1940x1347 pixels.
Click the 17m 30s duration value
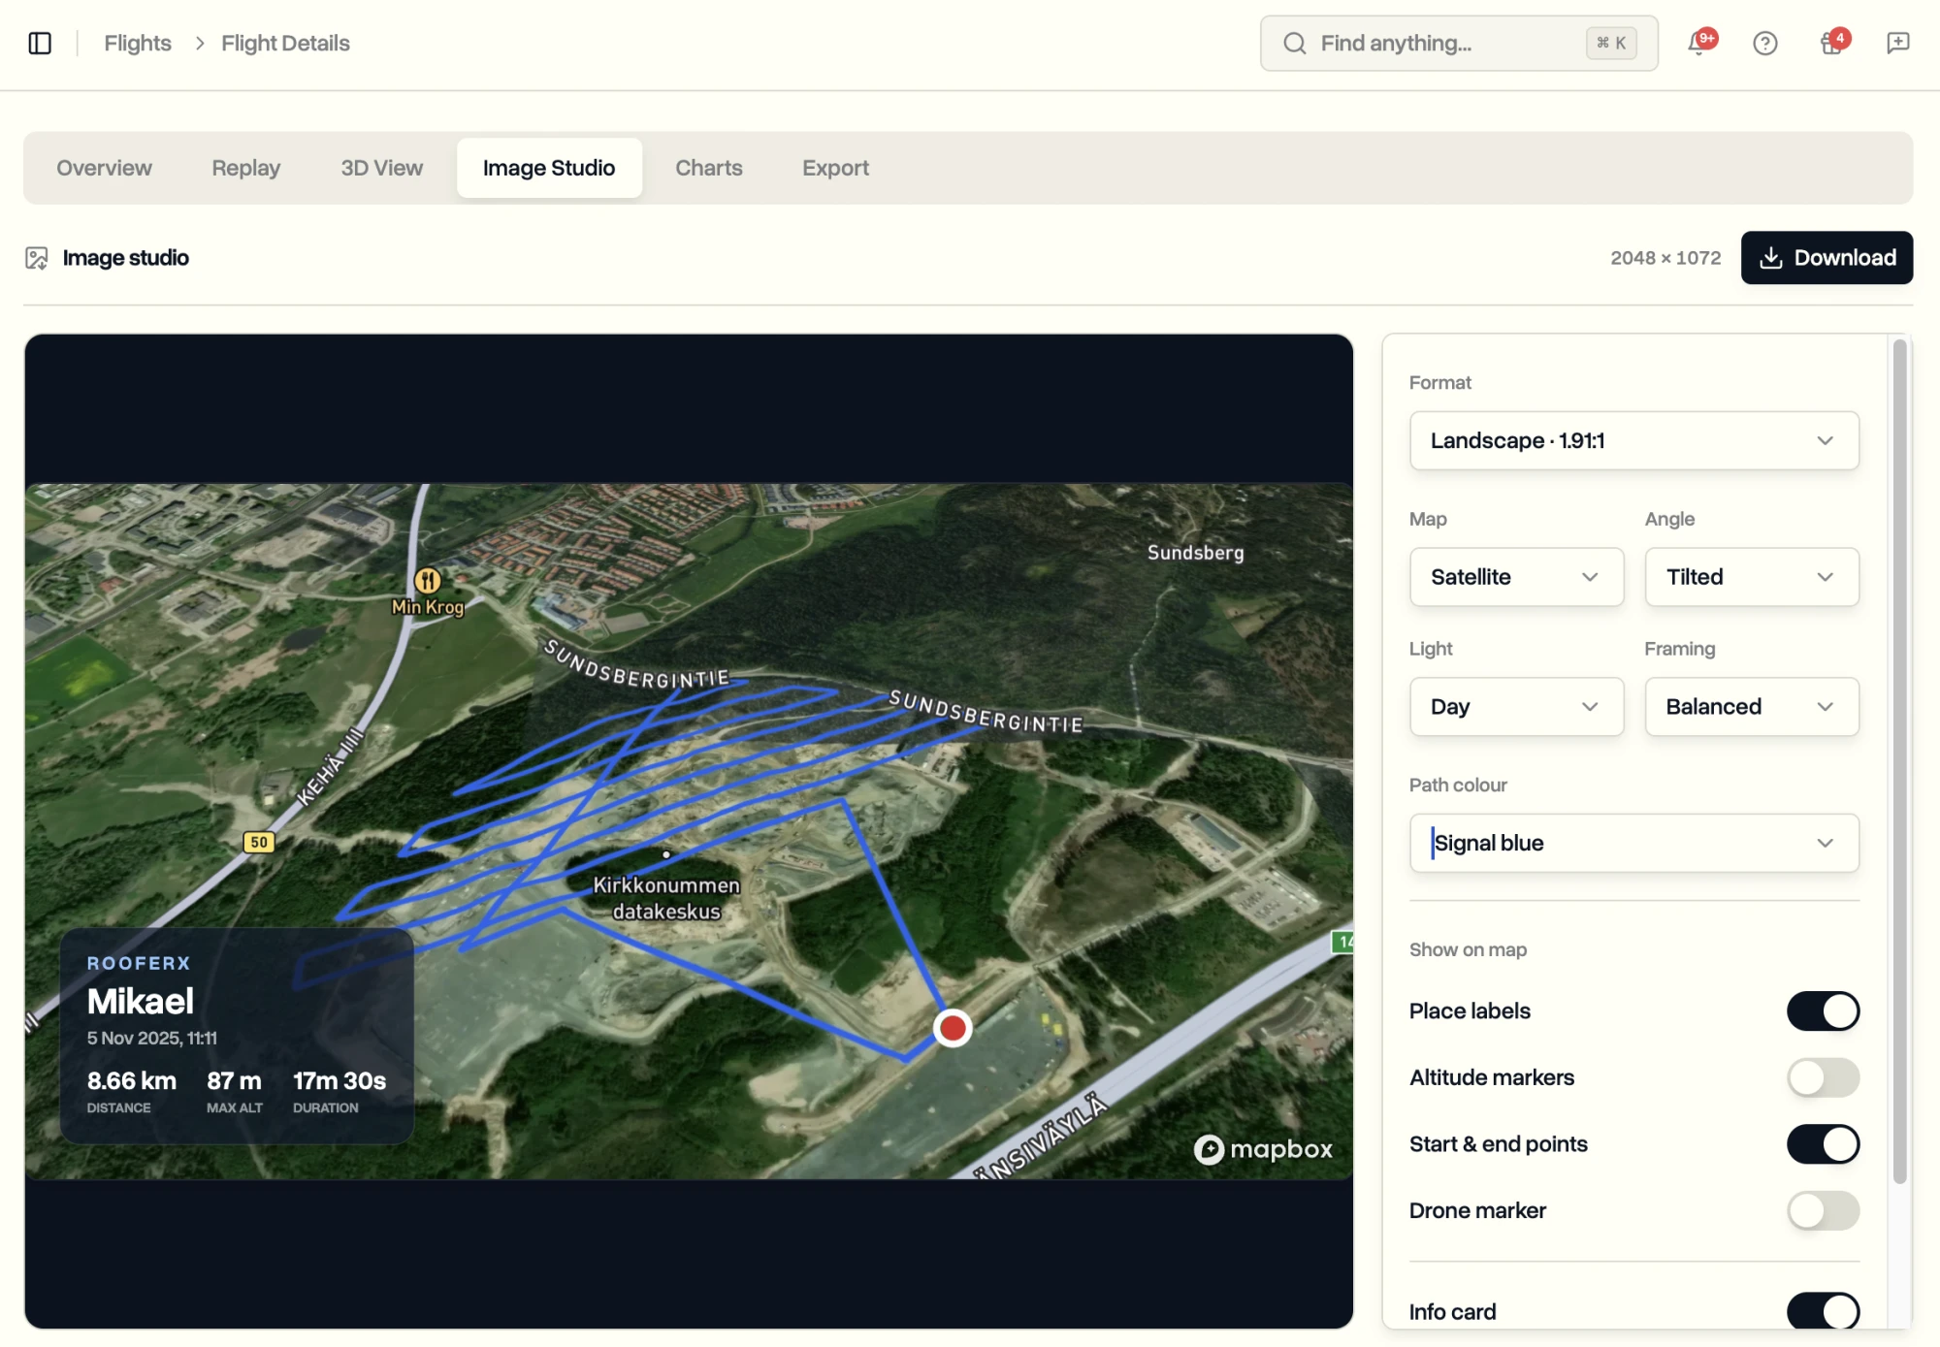339,1080
